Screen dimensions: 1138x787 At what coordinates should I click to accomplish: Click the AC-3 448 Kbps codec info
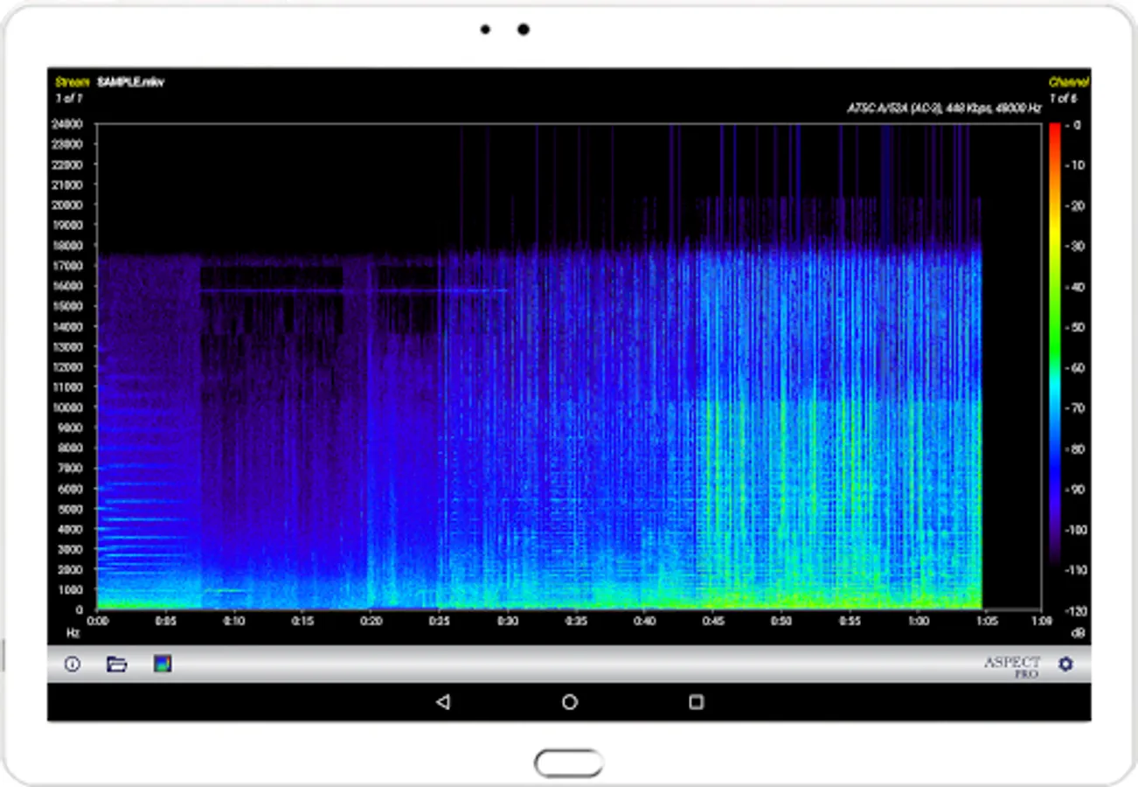click(945, 109)
